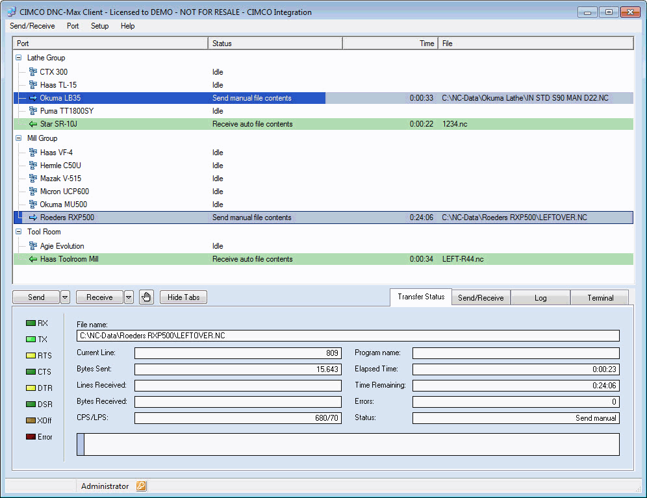The width and height of the screenshot is (647, 498).
Task: Click the CTS indicator light
Action: coord(31,372)
